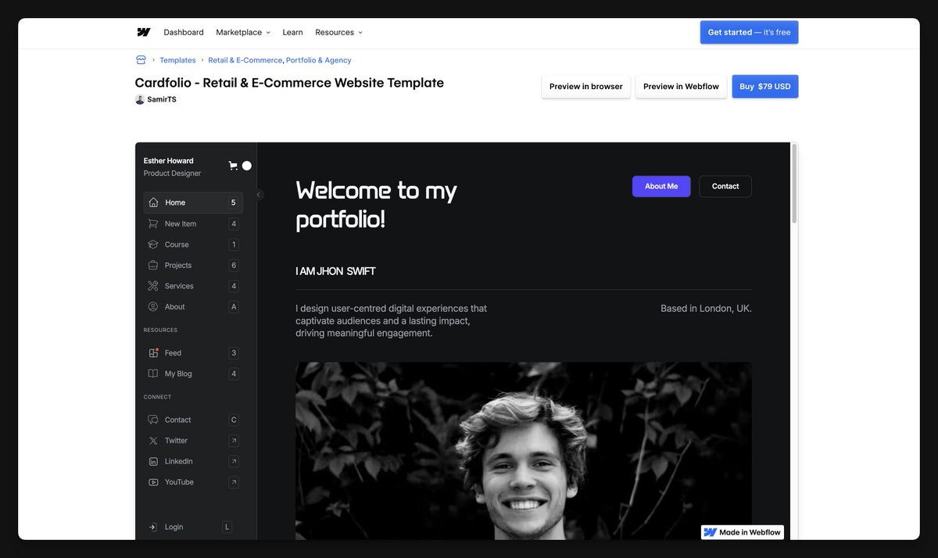The height and width of the screenshot is (558, 938).
Task: Click the Services tools icon
Action: pos(153,286)
